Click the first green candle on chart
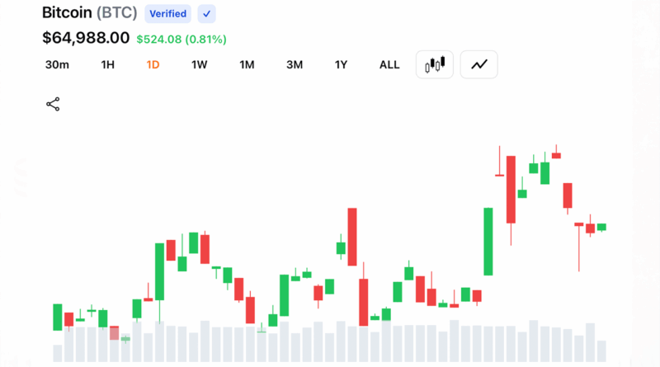 tap(58, 317)
